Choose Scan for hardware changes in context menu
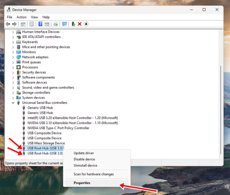This screenshot has width=230, height=195. coord(97,174)
